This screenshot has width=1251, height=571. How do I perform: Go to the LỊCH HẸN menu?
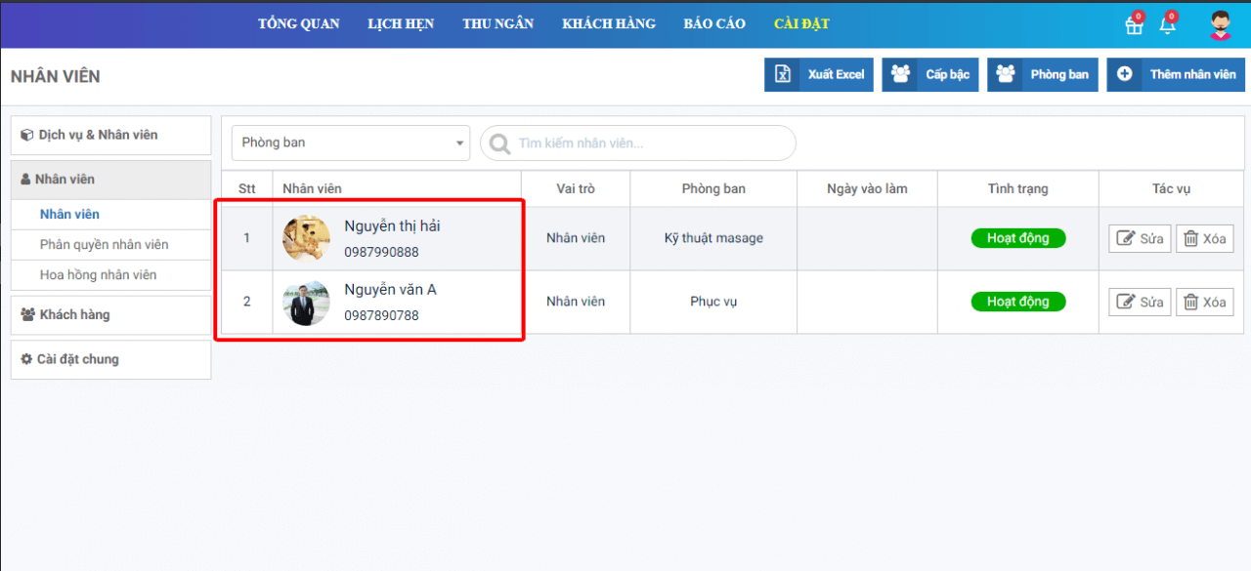click(x=401, y=23)
